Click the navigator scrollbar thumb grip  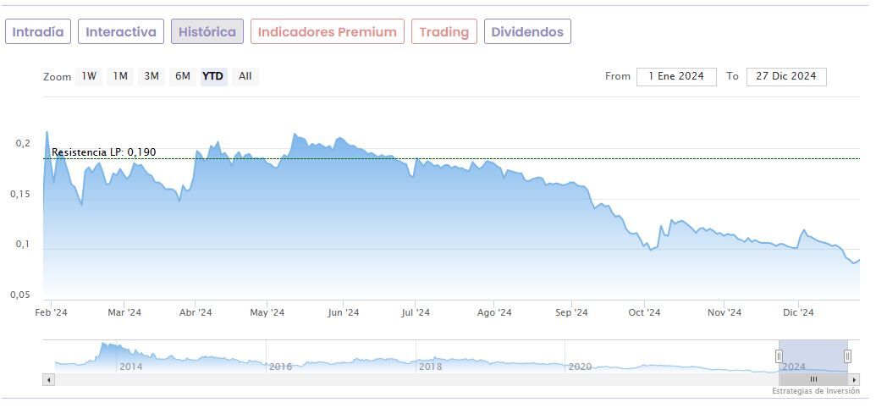[813, 379]
